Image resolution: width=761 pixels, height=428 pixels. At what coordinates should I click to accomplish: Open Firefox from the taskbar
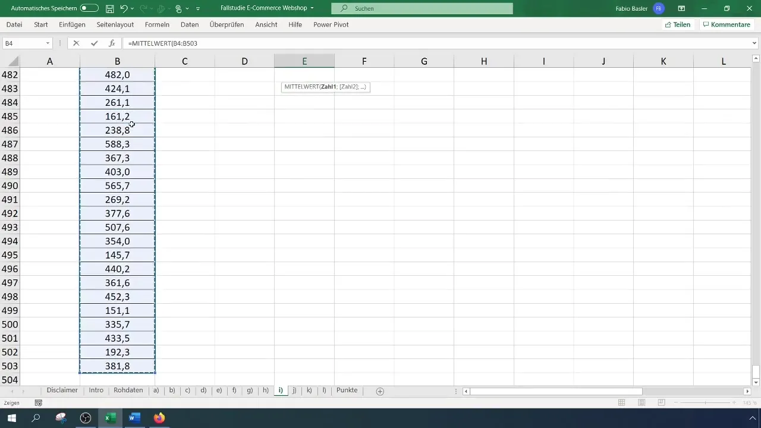point(159,418)
